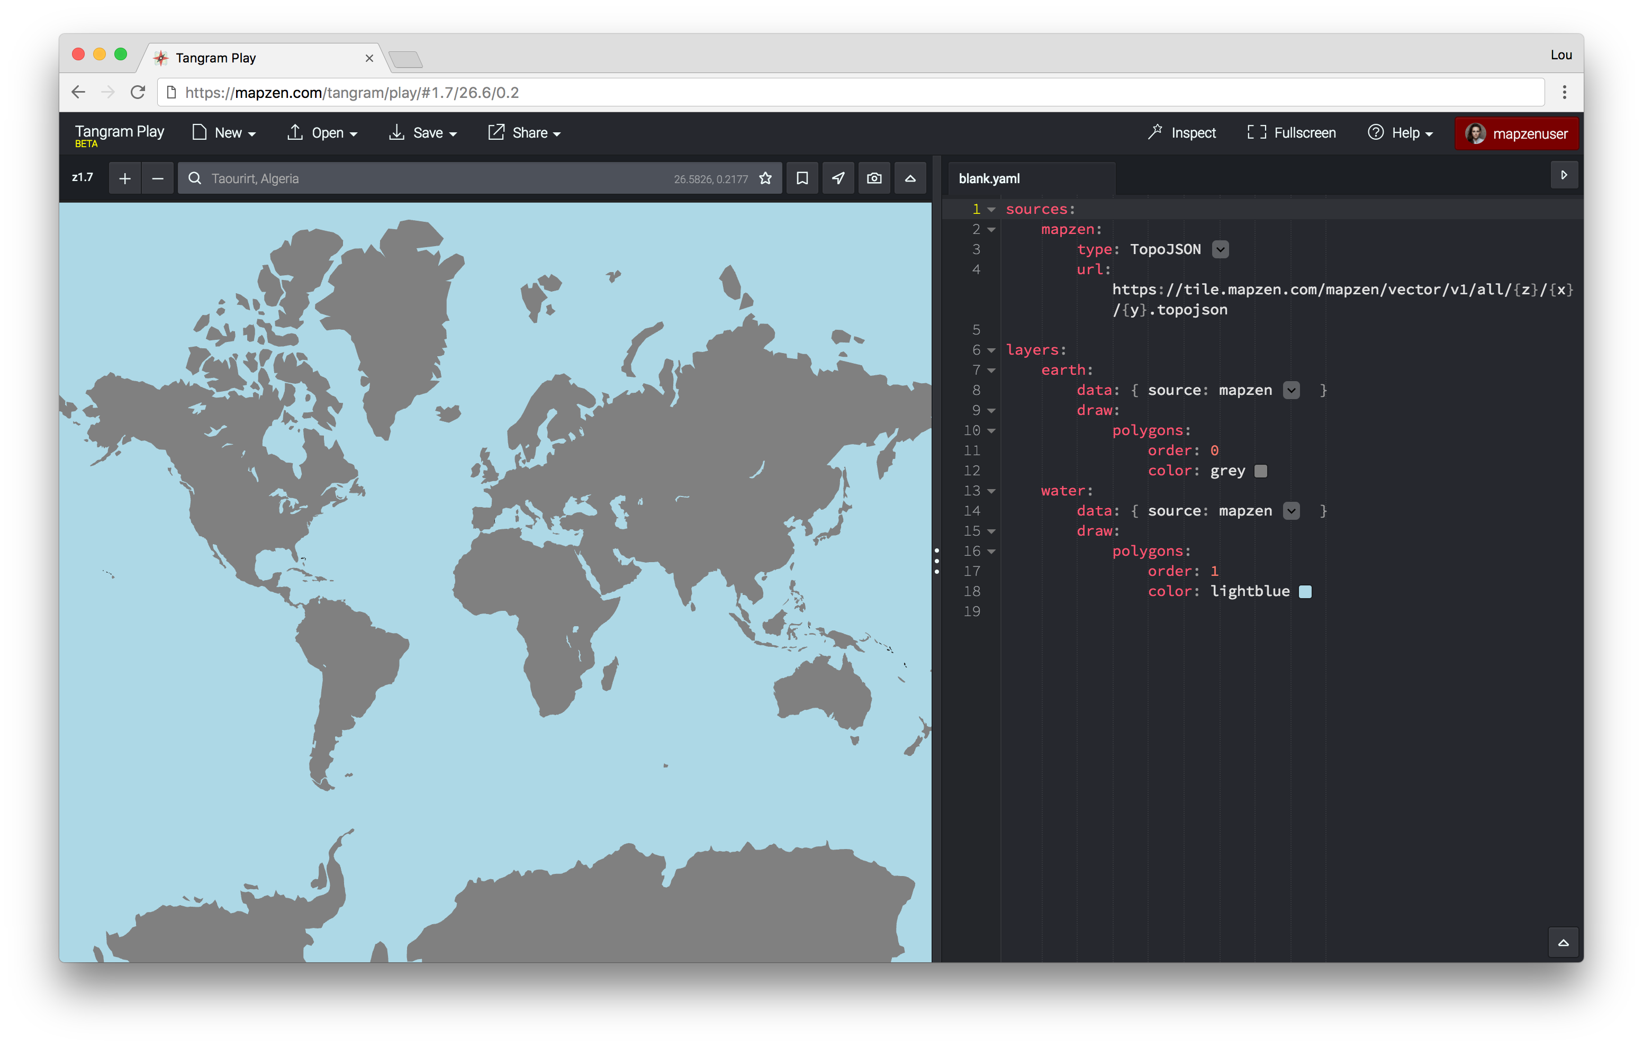Collapse the water layer fold arrow
The width and height of the screenshot is (1643, 1047).
click(x=991, y=491)
